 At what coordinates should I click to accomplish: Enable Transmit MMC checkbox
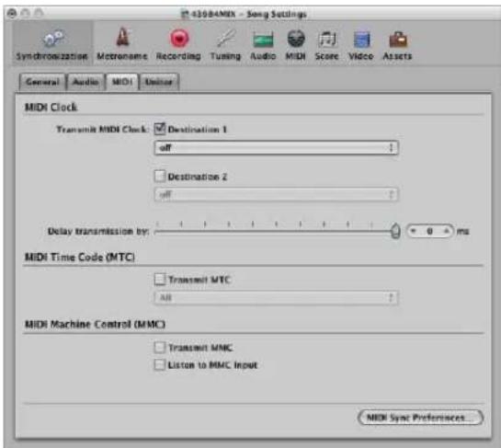(x=159, y=348)
